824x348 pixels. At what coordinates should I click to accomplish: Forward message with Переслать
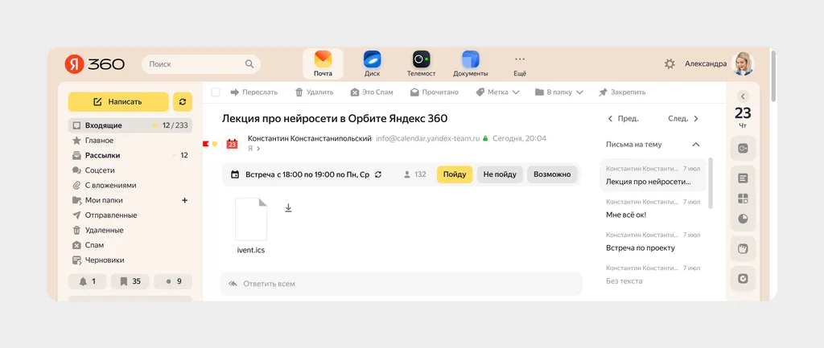pyautogui.click(x=253, y=92)
